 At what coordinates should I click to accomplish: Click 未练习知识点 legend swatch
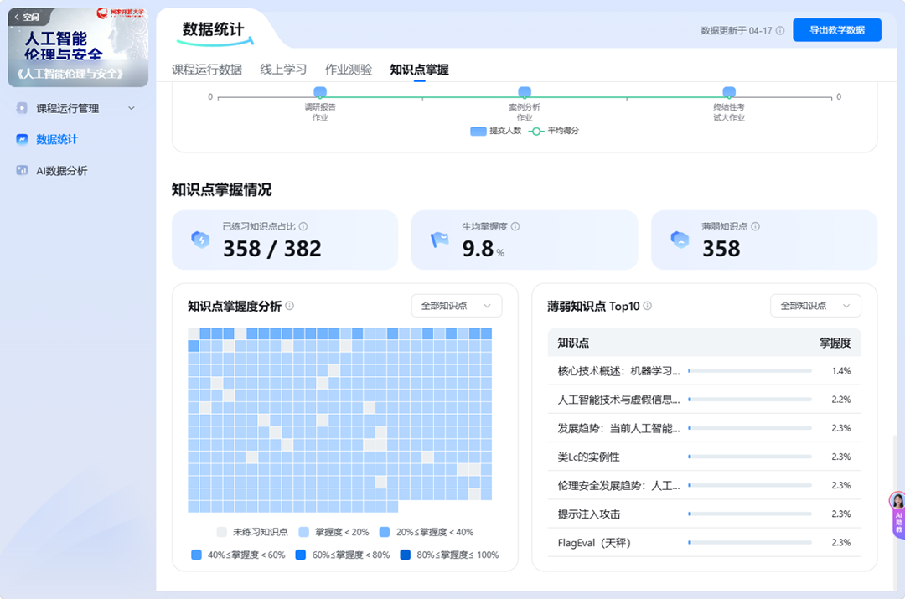click(x=221, y=532)
